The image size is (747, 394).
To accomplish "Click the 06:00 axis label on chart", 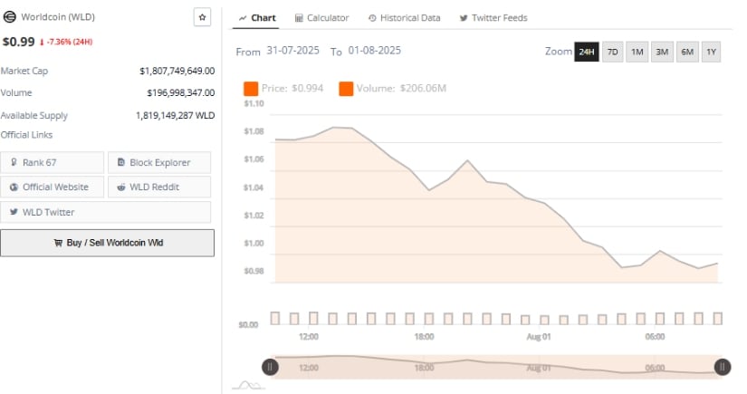I will pos(655,337).
